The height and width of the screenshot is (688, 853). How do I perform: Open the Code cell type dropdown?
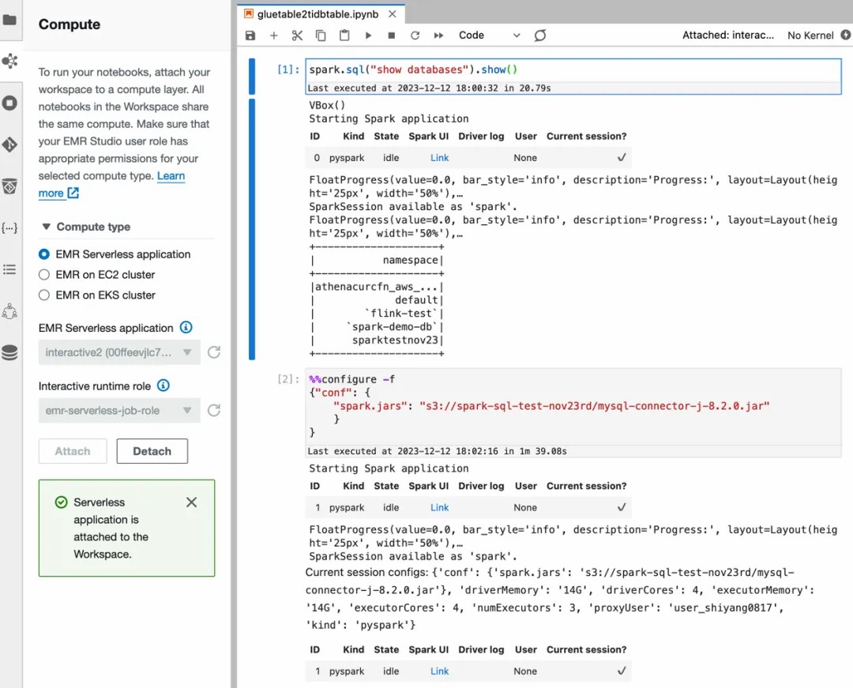point(490,36)
